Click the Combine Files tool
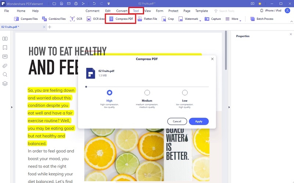Image resolution: width=294 pixels, height=183 pixels. point(54,19)
